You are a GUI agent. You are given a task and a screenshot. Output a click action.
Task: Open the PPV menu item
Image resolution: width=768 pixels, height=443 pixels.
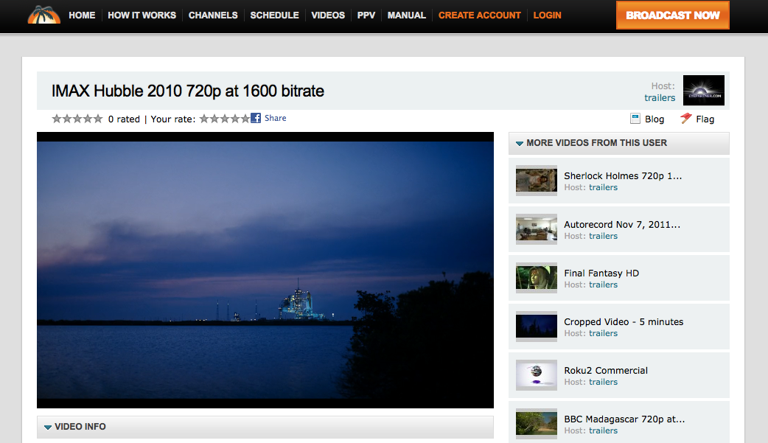coord(366,15)
